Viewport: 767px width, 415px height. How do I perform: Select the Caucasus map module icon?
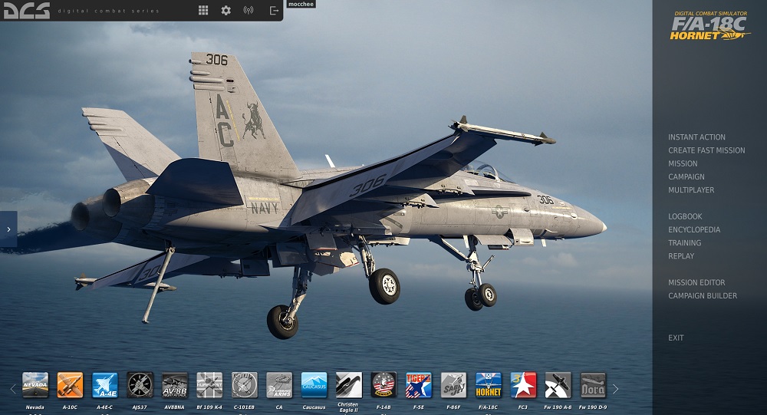point(314,385)
